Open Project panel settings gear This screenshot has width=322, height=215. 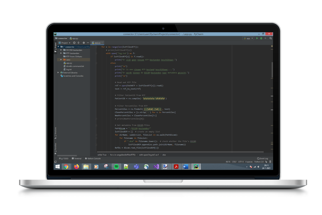[84, 43]
